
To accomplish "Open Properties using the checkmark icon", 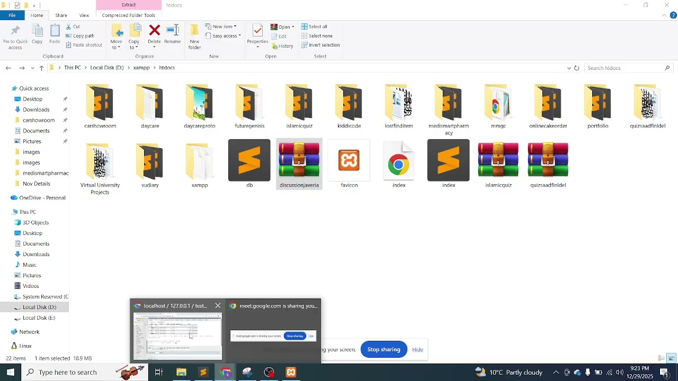I will tap(257, 33).
